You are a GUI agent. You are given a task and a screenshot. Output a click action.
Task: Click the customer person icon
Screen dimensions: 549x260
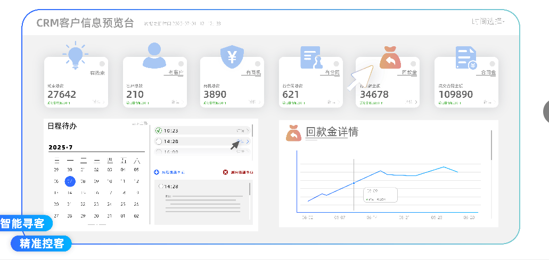point(154,55)
